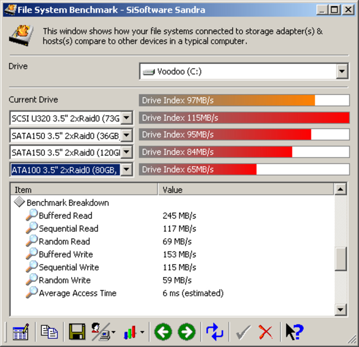Click the Drive Index 65MB/s bar
Image resolution: width=359 pixels, height=347 pixels.
(244, 170)
